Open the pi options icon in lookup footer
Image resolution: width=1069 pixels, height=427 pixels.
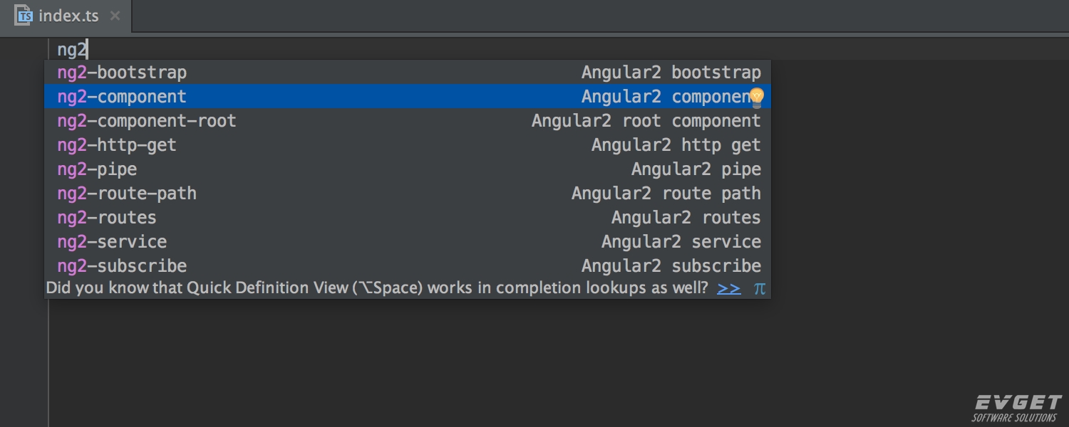pyautogui.click(x=760, y=288)
